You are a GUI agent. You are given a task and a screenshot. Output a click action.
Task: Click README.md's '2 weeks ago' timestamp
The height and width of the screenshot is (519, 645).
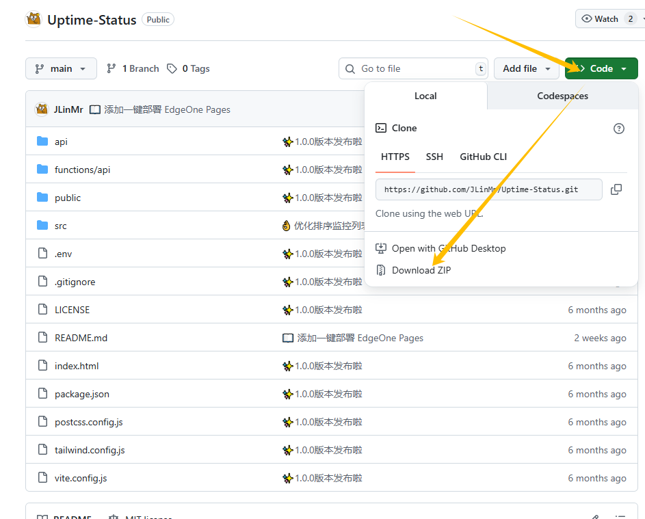pyautogui.click(x=600, y=338)
